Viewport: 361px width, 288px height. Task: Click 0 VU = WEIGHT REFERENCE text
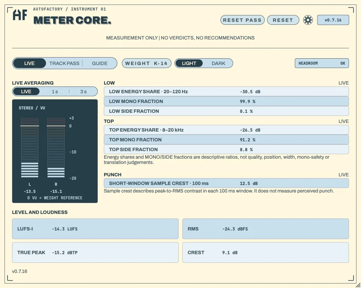pyautogui.click(x=55, y=198)
